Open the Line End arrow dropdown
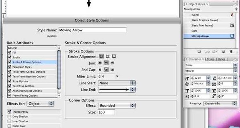240x128 pixels. (x=116, y=90)
